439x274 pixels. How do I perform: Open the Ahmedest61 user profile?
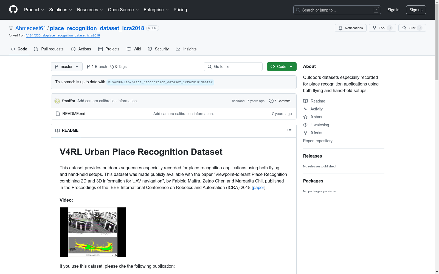click(x=31, y=28)
